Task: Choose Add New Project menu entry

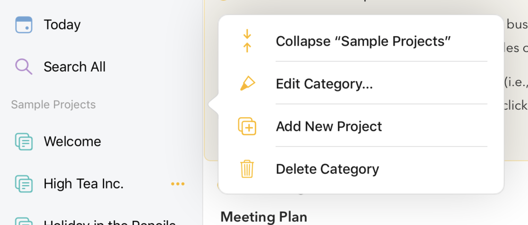Action: coord(361,126)
